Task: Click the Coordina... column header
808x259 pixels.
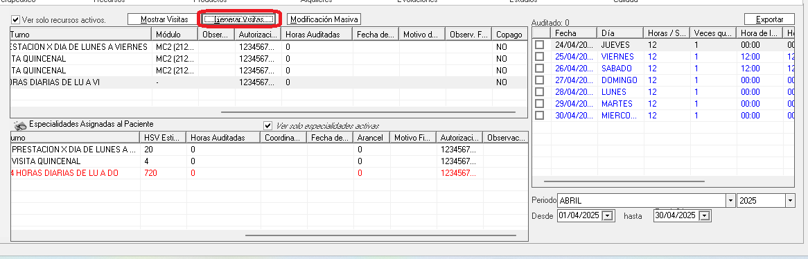Action: point(283,138)
